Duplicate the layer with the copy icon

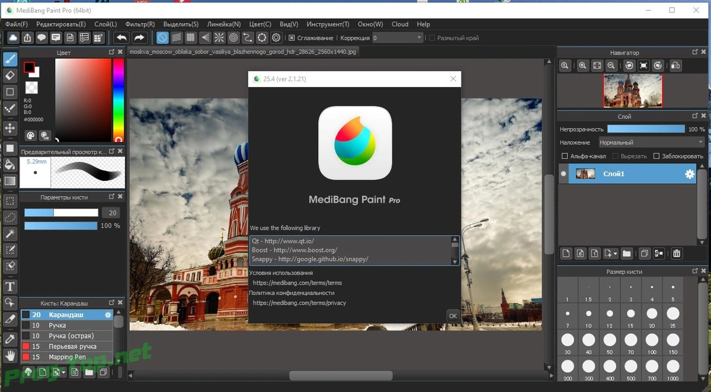[645, 253]
